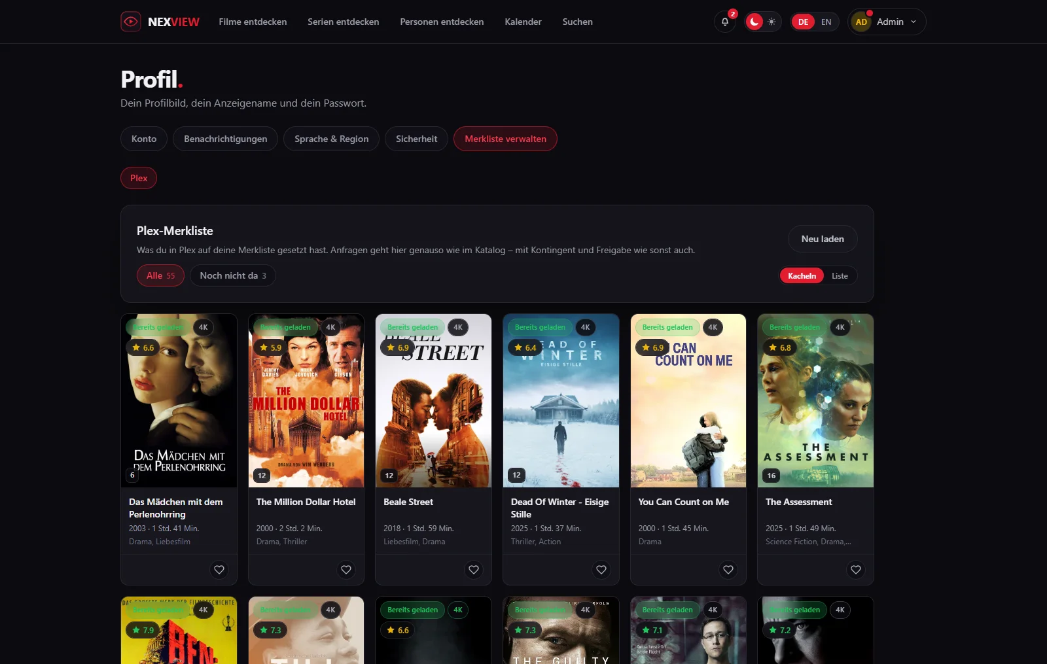Select the Plex source chip
Screen dimensions: 1047x664
(x=139, y=178)
